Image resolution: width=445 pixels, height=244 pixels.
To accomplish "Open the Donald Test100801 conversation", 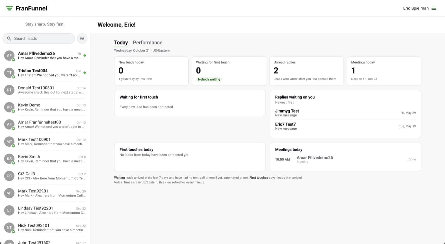I will pyautogui.click(x=45, y=90).
